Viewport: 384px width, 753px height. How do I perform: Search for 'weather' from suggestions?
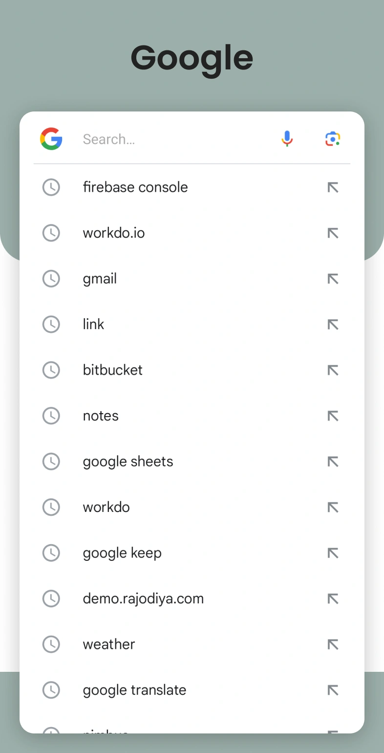[109, 644]
